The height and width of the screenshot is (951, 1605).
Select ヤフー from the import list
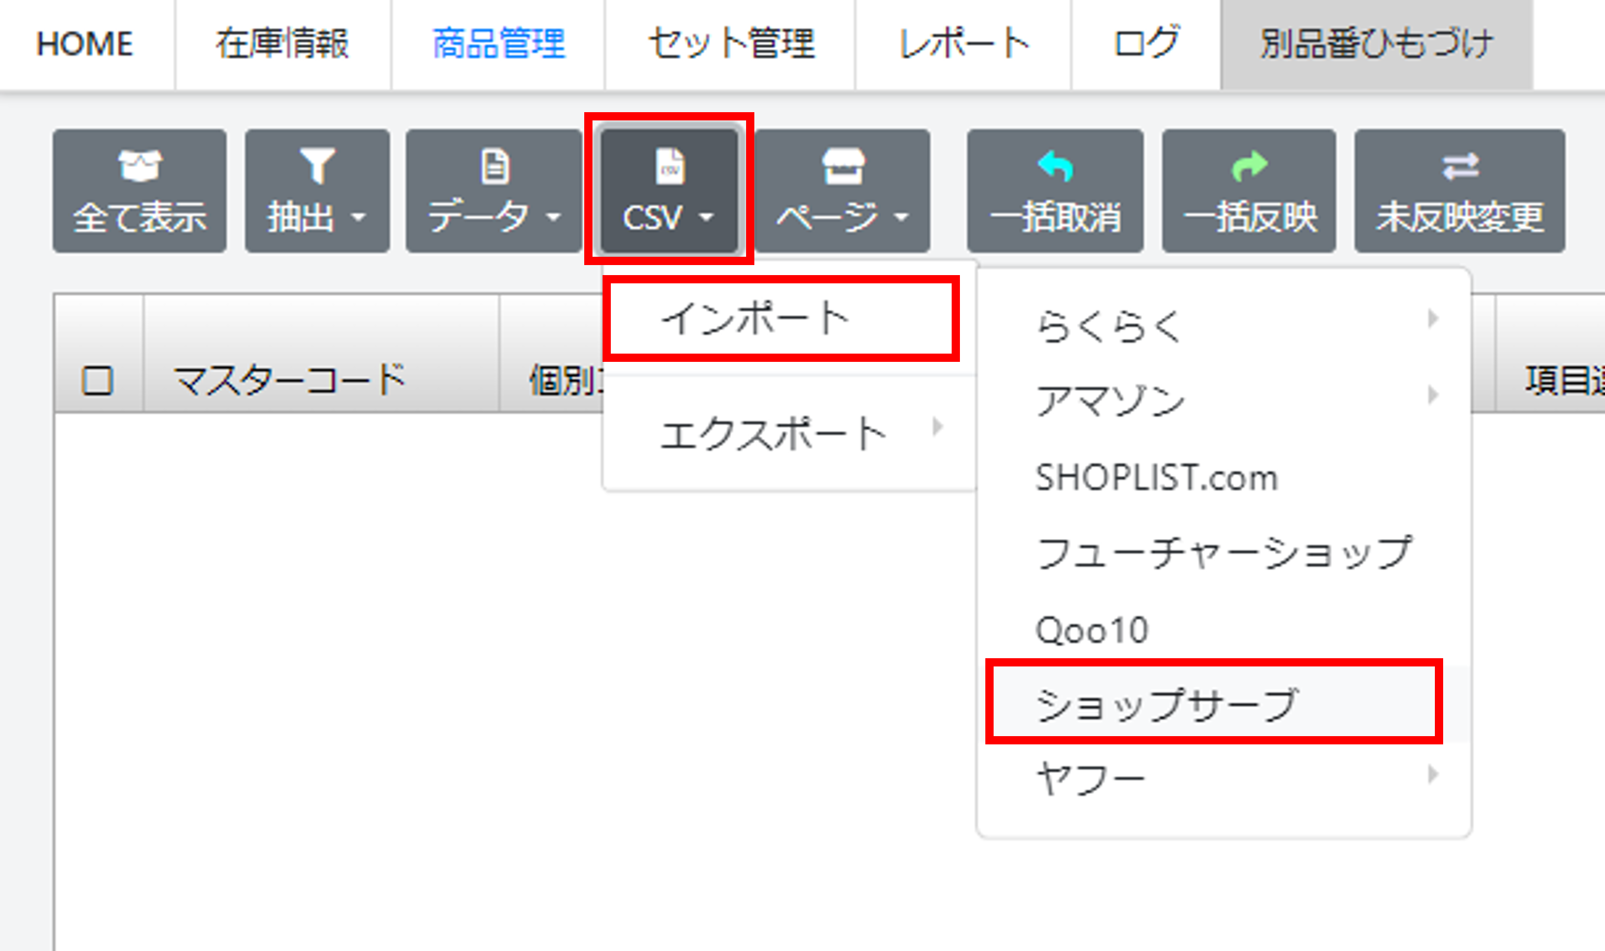coord(1223,780)
